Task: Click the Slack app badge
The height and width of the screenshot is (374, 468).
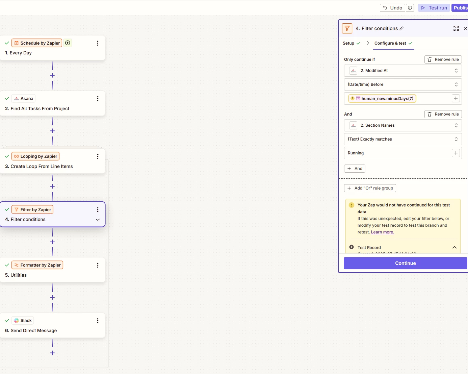Action: 23,321
